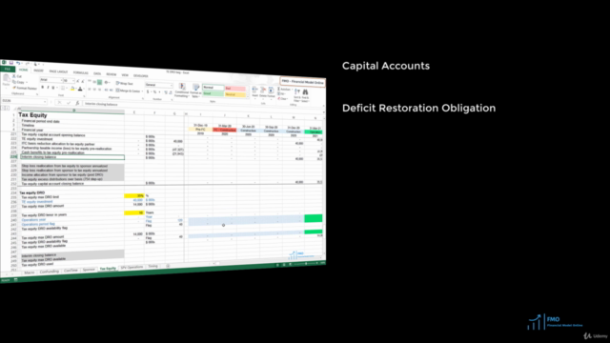This screenshot has width=610, height=343.
Task: Apply the Neutral cell style
Action: [235, 94]
